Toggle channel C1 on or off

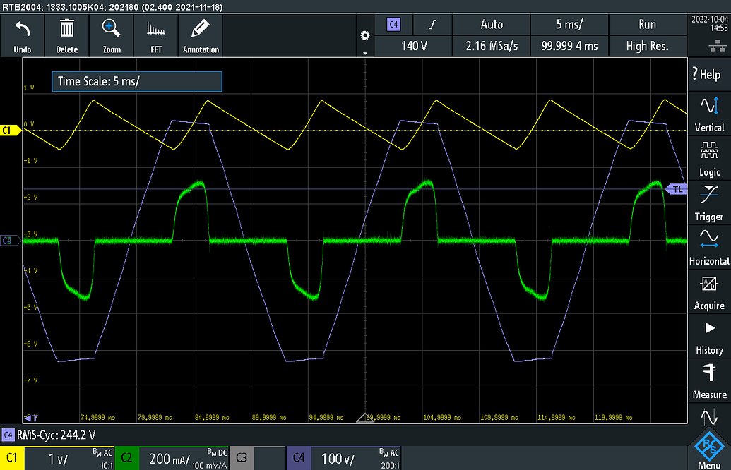coord(12,458)
